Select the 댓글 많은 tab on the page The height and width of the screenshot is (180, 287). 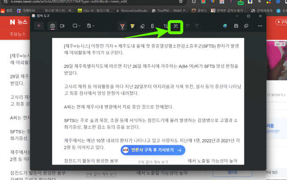(x=271, y=172)
